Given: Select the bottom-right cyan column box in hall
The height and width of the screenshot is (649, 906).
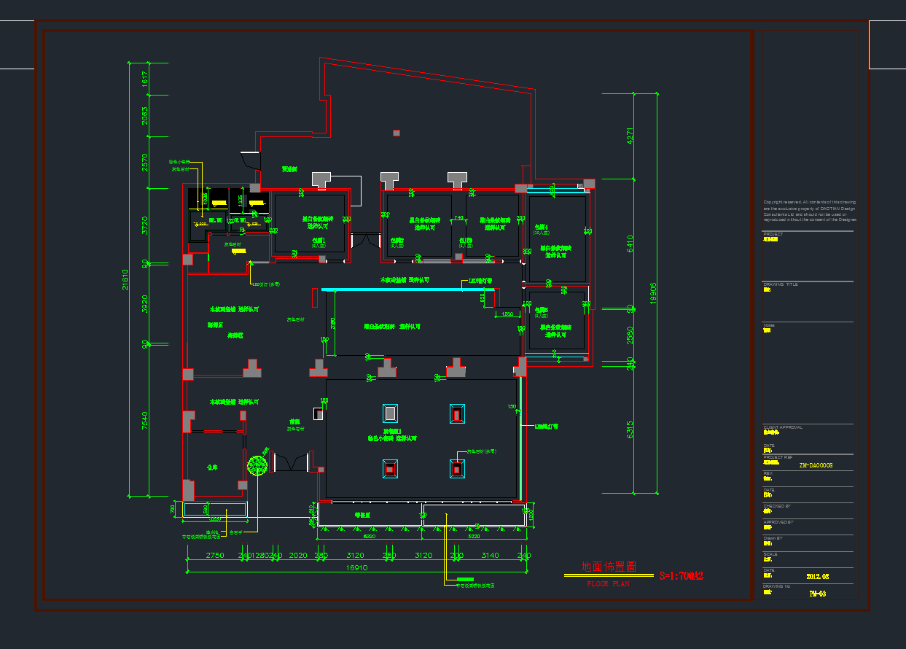Looking at the screenshot, I should coord(457,469).
